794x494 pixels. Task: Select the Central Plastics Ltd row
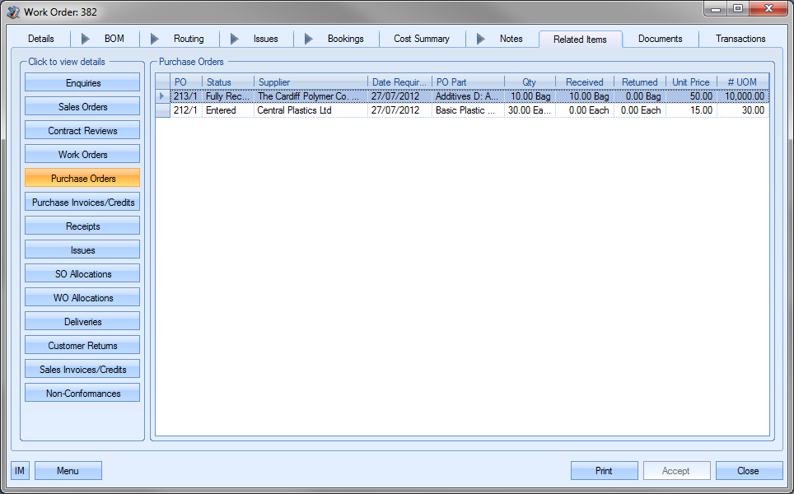pos(294,110)
